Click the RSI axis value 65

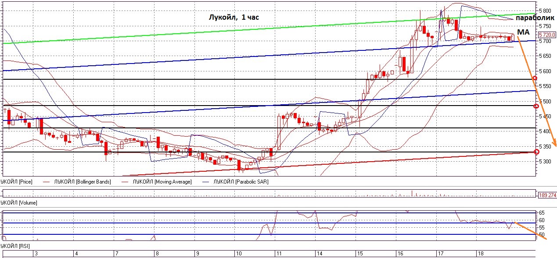(542, 213)
